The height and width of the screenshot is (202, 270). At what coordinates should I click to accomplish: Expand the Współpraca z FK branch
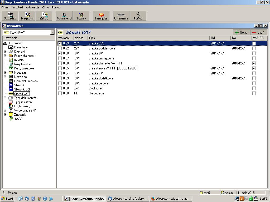[x=5, y=110]
